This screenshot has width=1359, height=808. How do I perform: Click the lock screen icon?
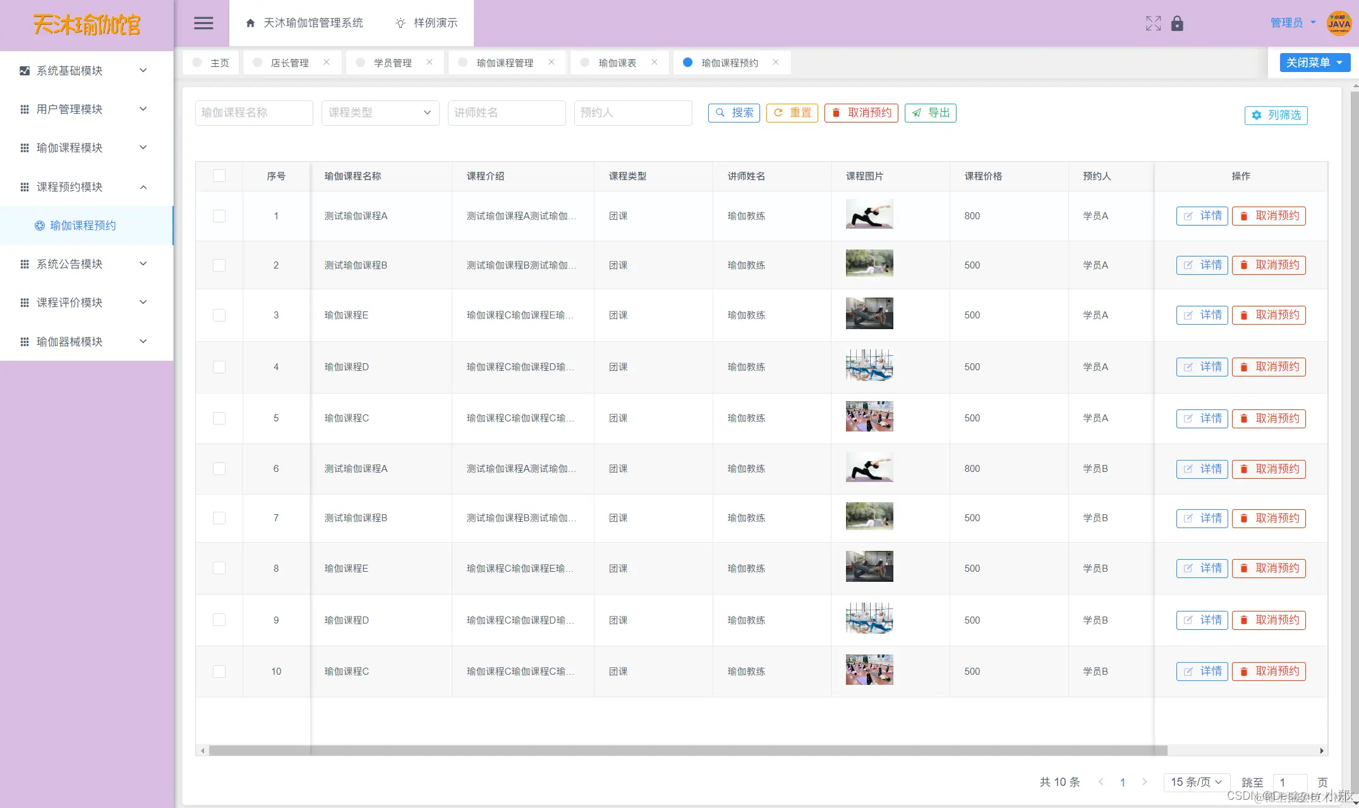[1177, 23]
